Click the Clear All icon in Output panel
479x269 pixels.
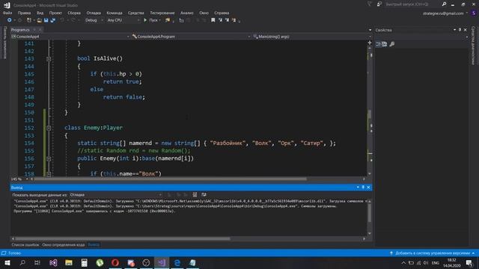tap(195, 194)
